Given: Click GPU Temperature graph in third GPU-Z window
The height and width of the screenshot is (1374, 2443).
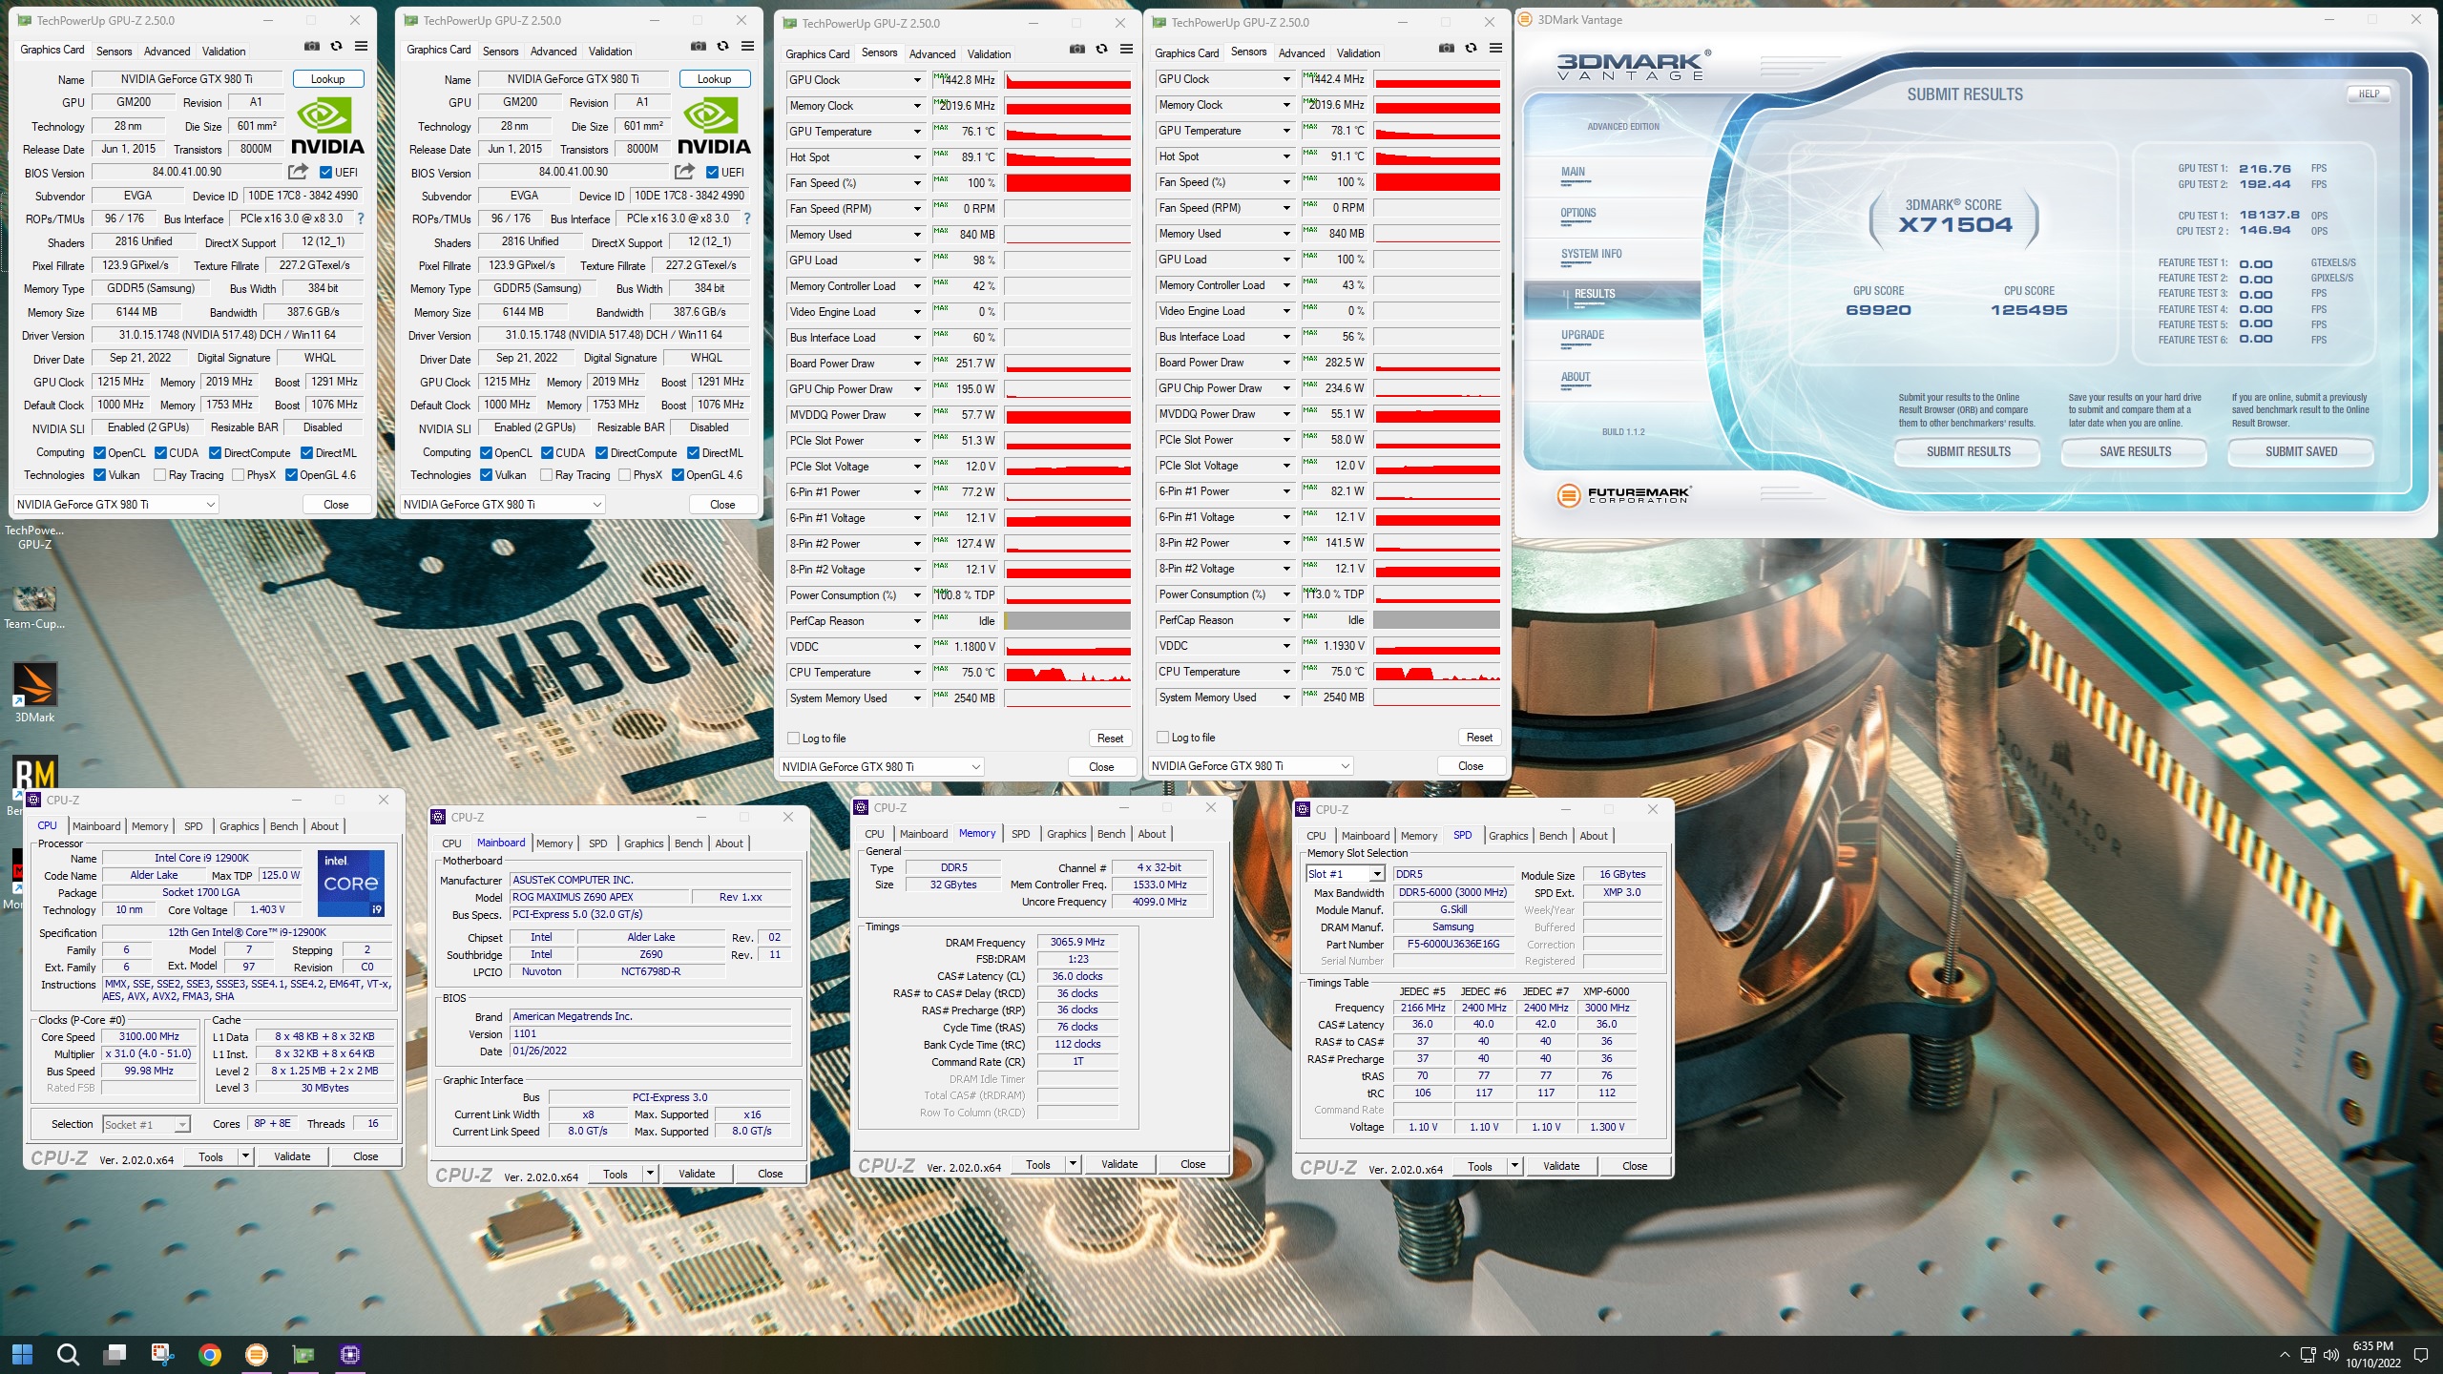Looking at the screenshot, I should point(1068,132).
